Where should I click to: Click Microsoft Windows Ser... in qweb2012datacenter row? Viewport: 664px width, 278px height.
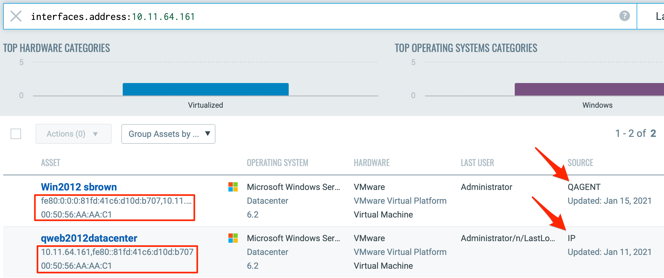293,238
